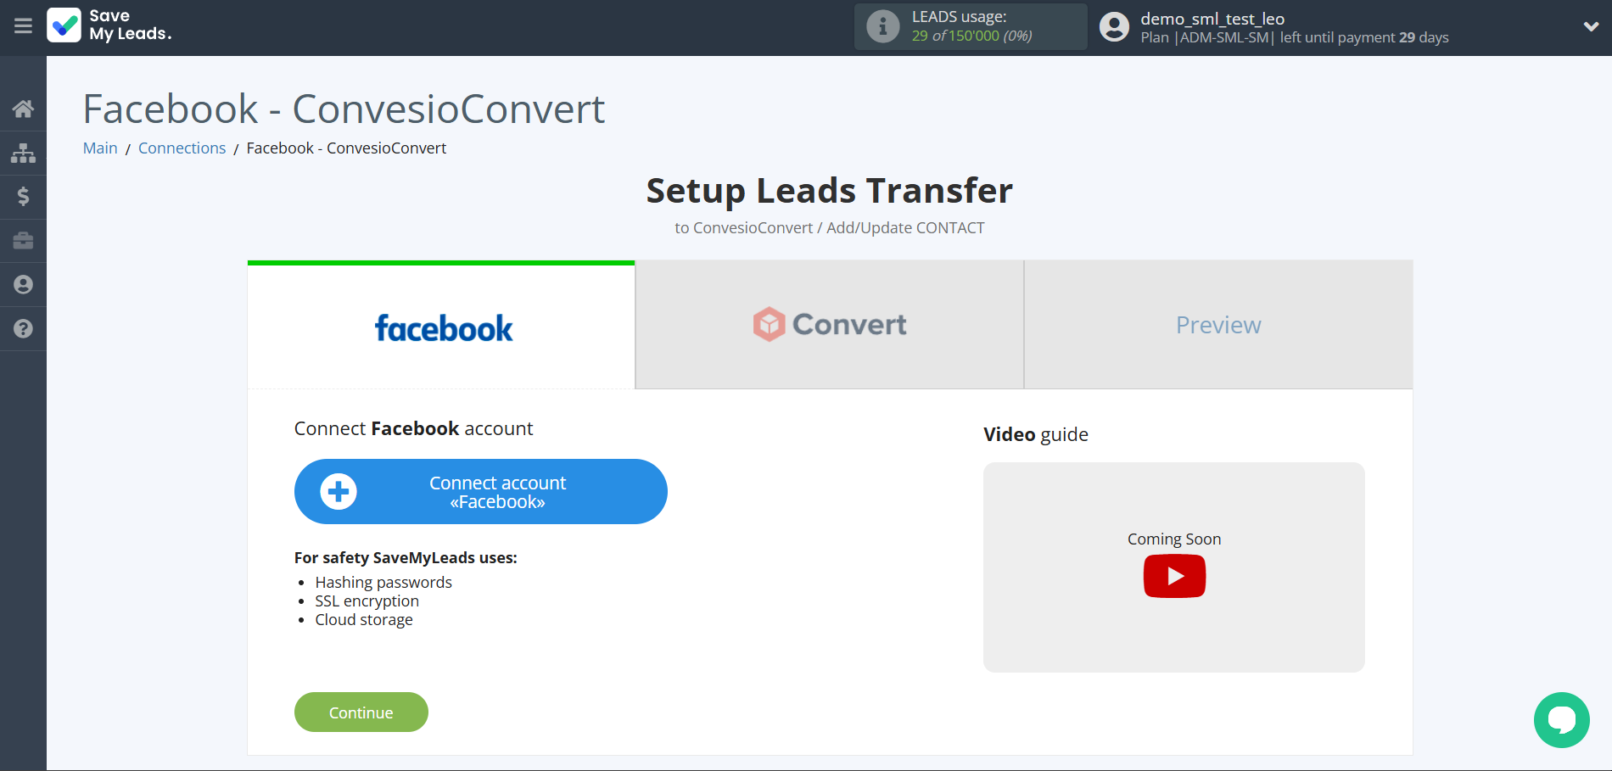Follow the Connections breadcrumb link
This screenshot has height=771, width=1612.
pyautogui.click(x=182, y=148)
